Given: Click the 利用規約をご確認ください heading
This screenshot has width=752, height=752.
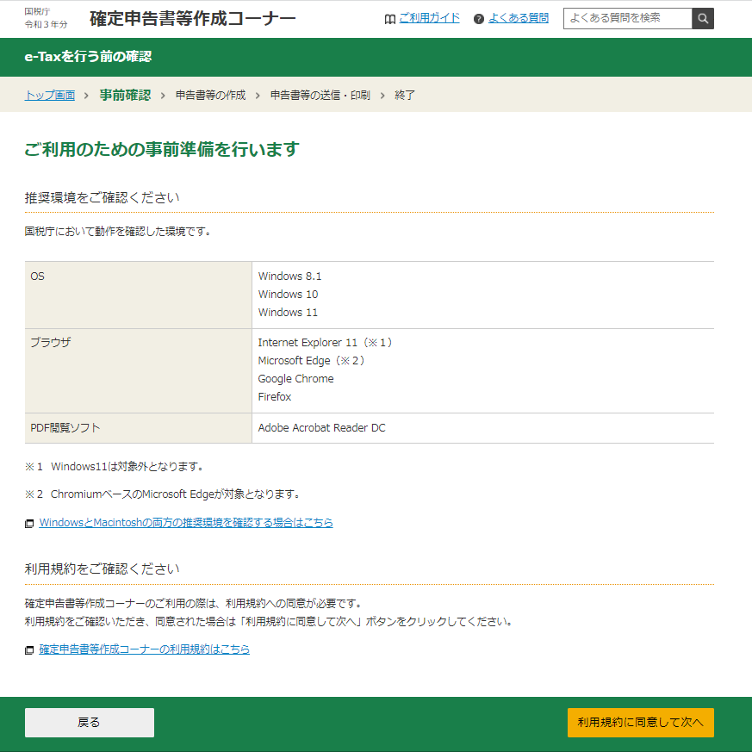Looking at the screenshot, I should (103, 569).
